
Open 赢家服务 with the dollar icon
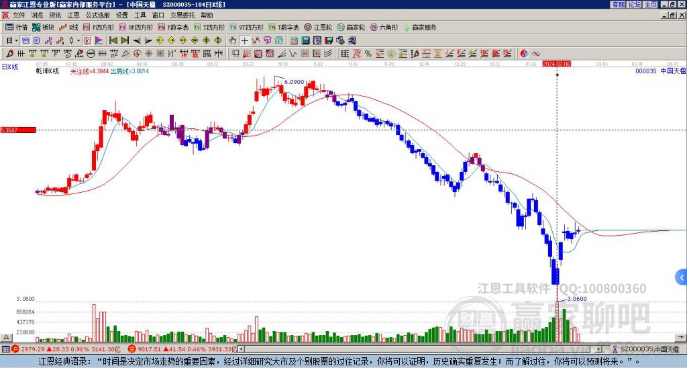pos(420,27)
